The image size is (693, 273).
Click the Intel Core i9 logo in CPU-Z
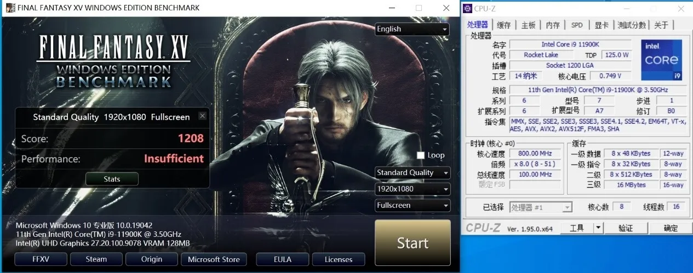[661, 60]
